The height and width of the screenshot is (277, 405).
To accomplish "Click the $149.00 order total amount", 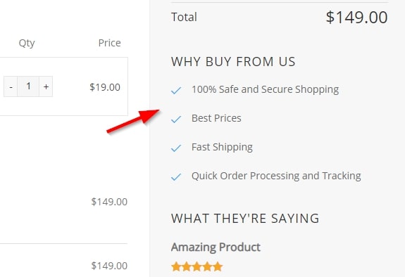I will pyautogui.click(x=356, y=18).
